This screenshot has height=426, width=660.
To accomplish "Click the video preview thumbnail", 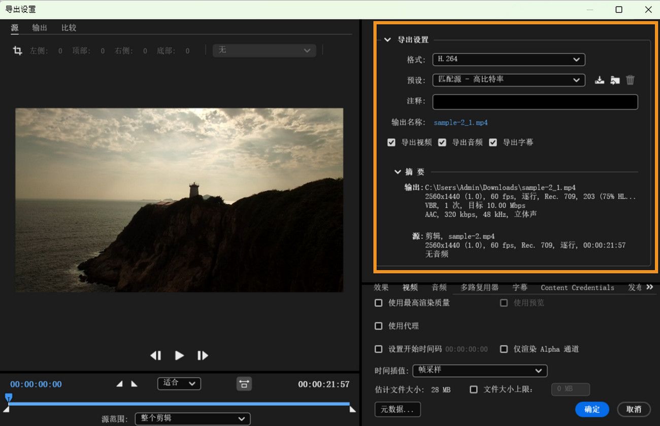I will click(179, 200).
